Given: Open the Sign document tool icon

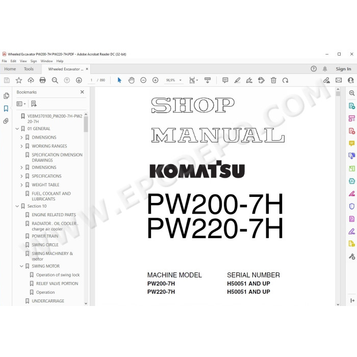Looking at the screenshot, I should click(249, 80).
